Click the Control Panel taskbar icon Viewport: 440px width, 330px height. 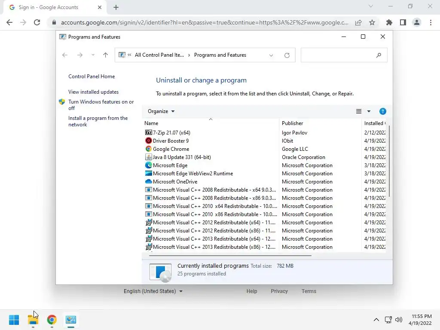click(71, 320)
